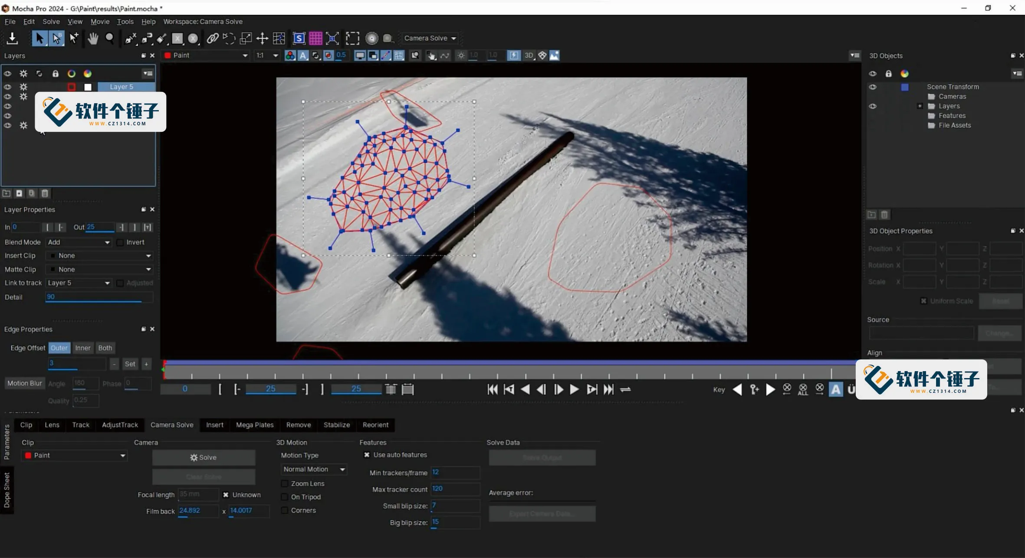The width and height of the screenshot is (1025, 558).
Task: Select the Transform tool in the toolbar
Action: coord(262,38)
